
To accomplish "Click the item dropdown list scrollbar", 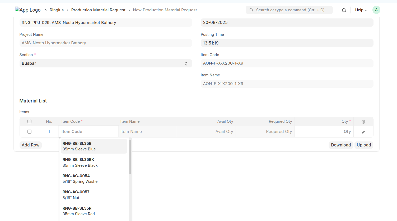I will point(130,157).
